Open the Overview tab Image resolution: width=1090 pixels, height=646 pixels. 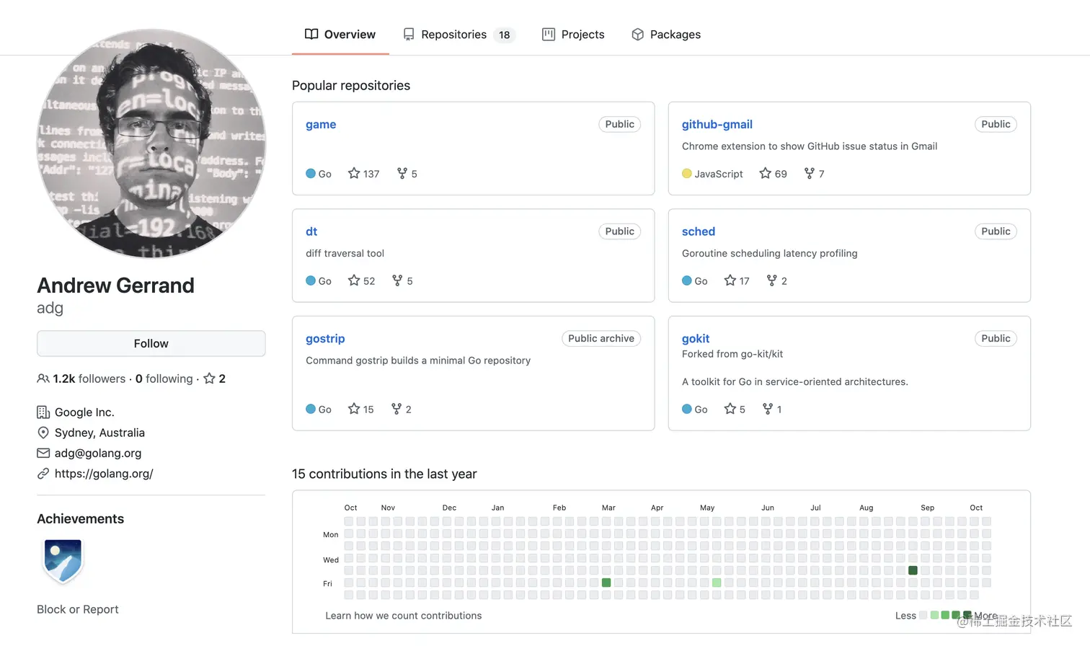tap(340, 35)
